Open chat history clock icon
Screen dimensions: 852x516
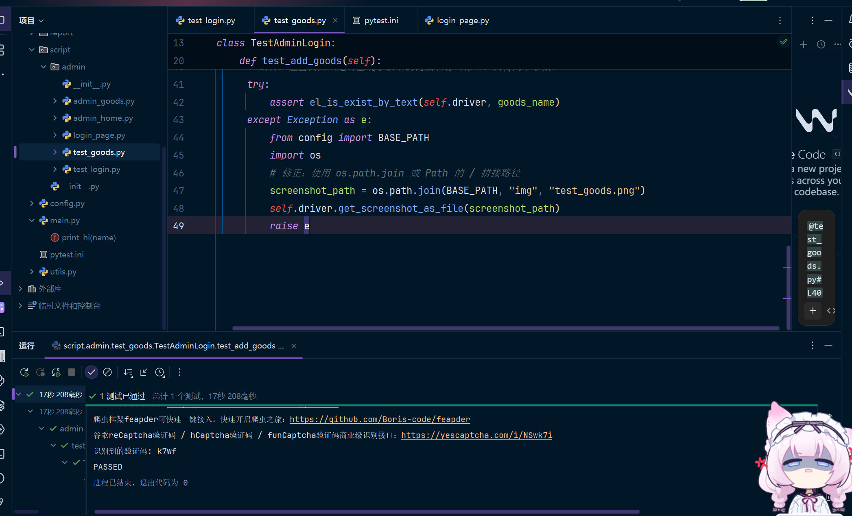[821, 44]
